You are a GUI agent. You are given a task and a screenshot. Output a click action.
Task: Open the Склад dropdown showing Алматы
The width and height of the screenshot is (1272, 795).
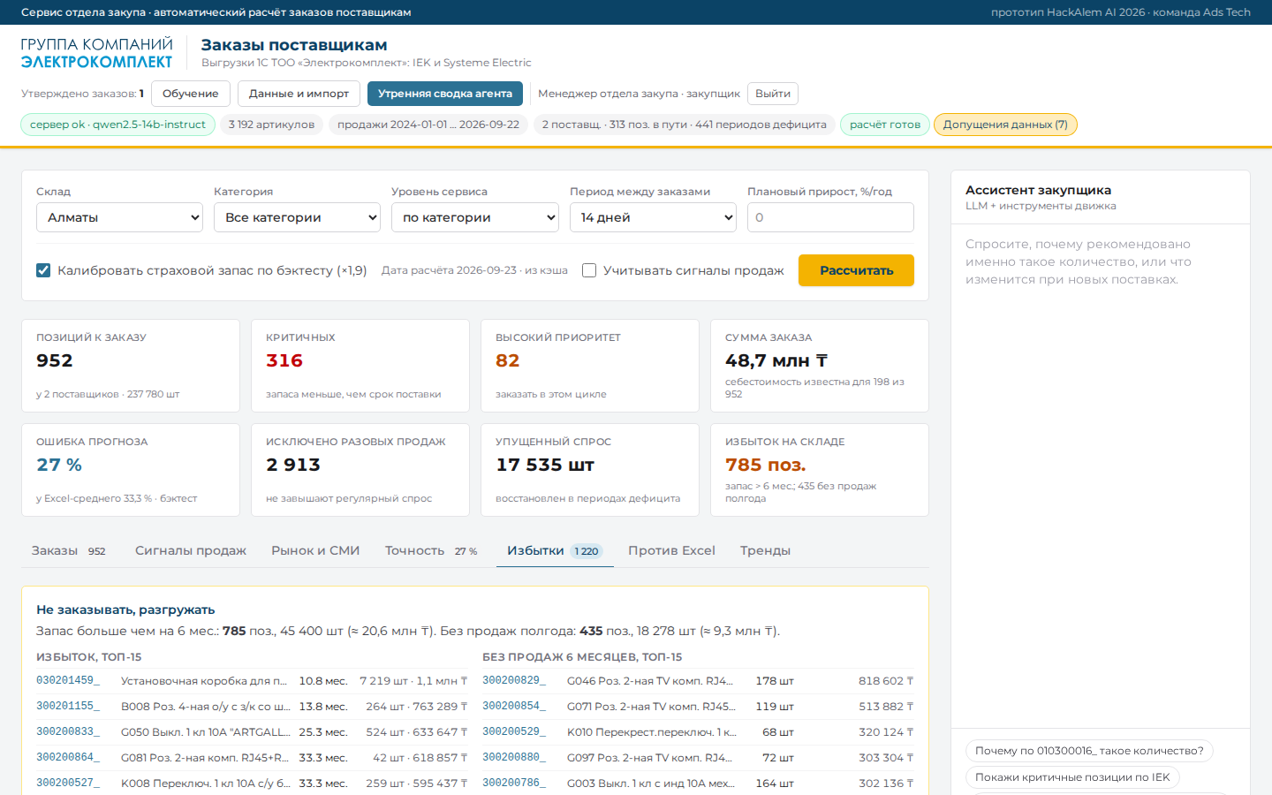click(120, 217)
